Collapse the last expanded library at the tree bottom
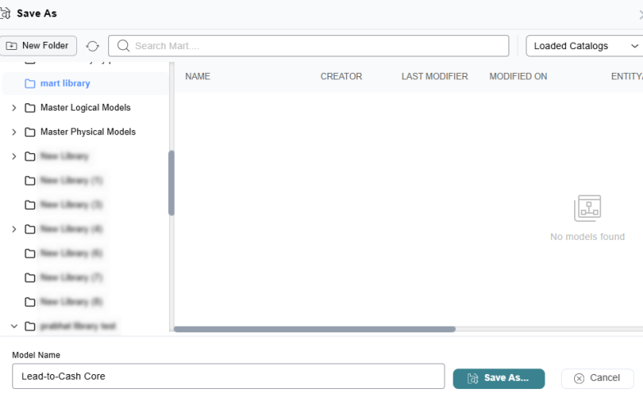 coord(14,326)
